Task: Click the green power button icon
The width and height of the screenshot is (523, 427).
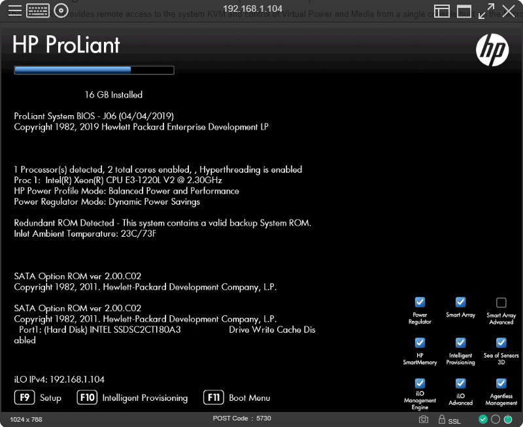Action: point(508,419)
